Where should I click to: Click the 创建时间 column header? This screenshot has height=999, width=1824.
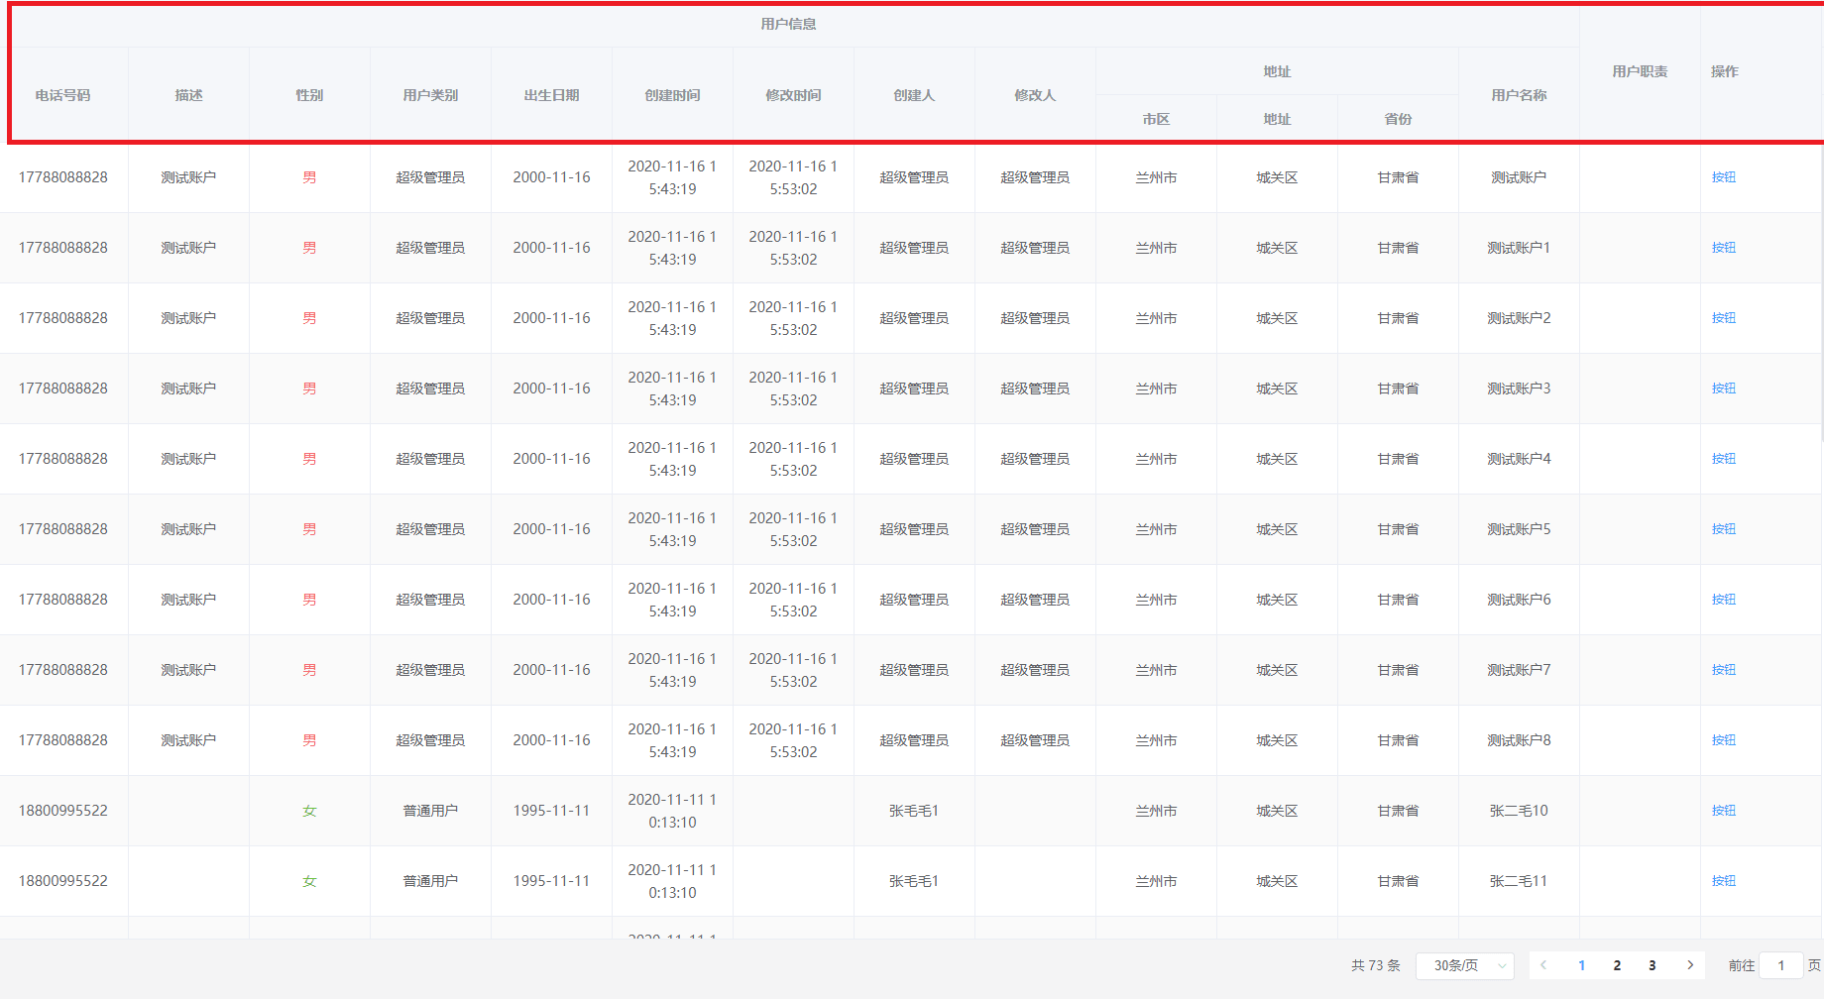pyautogui.click(x=672, y=95)
